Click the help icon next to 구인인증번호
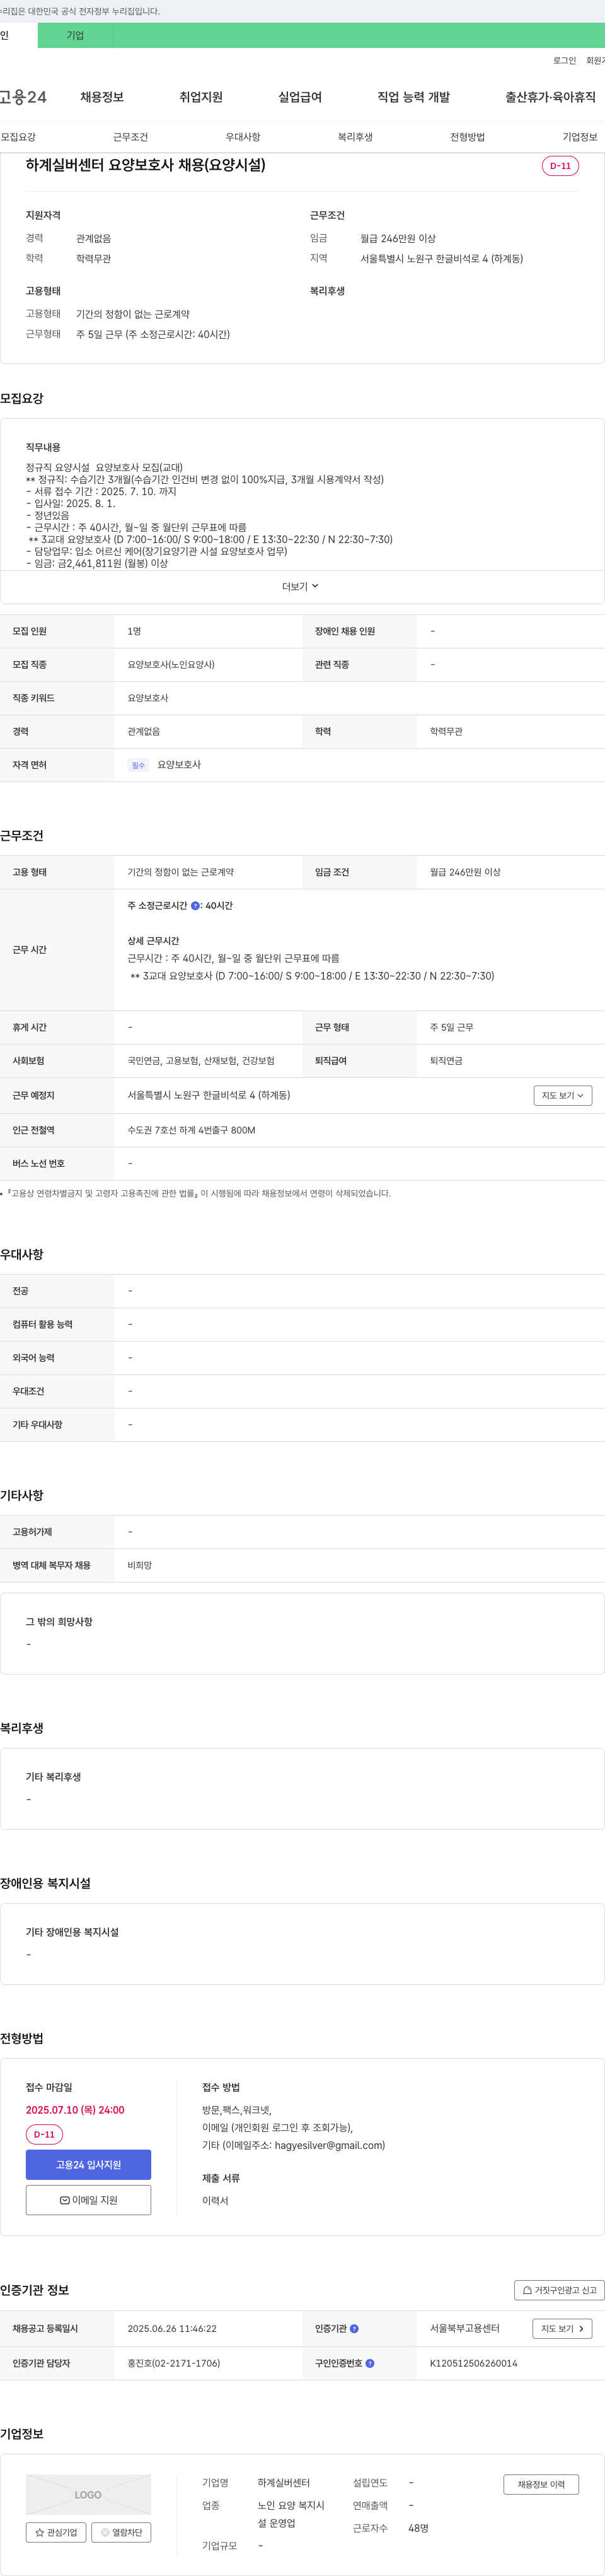This screenshot has height=2576, width=605. pos(369,2363)
